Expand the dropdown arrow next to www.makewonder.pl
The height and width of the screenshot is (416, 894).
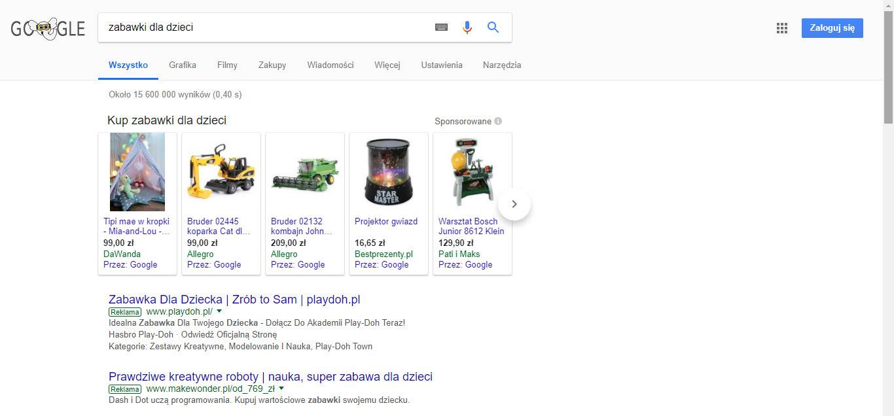281,389
